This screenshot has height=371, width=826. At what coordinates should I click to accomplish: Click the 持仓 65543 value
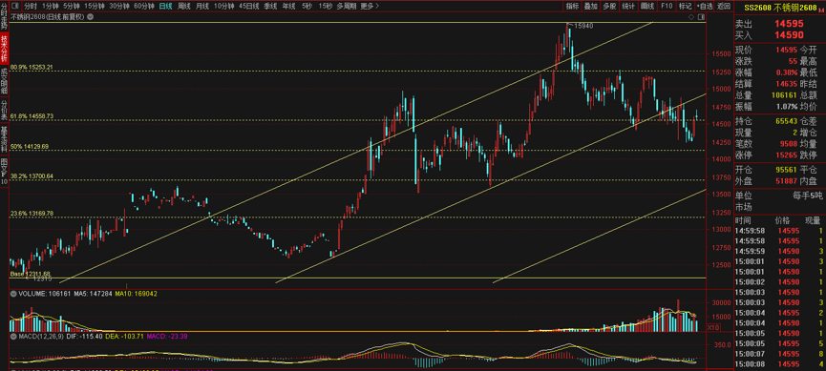click(788, 120)
